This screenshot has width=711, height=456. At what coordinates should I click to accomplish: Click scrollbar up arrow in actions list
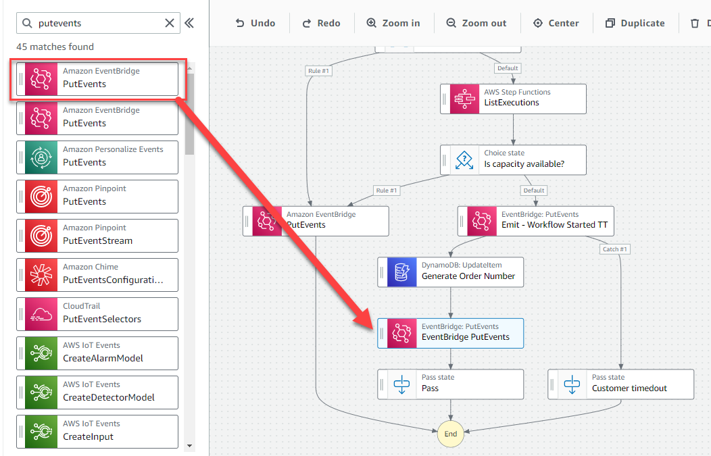189,68
